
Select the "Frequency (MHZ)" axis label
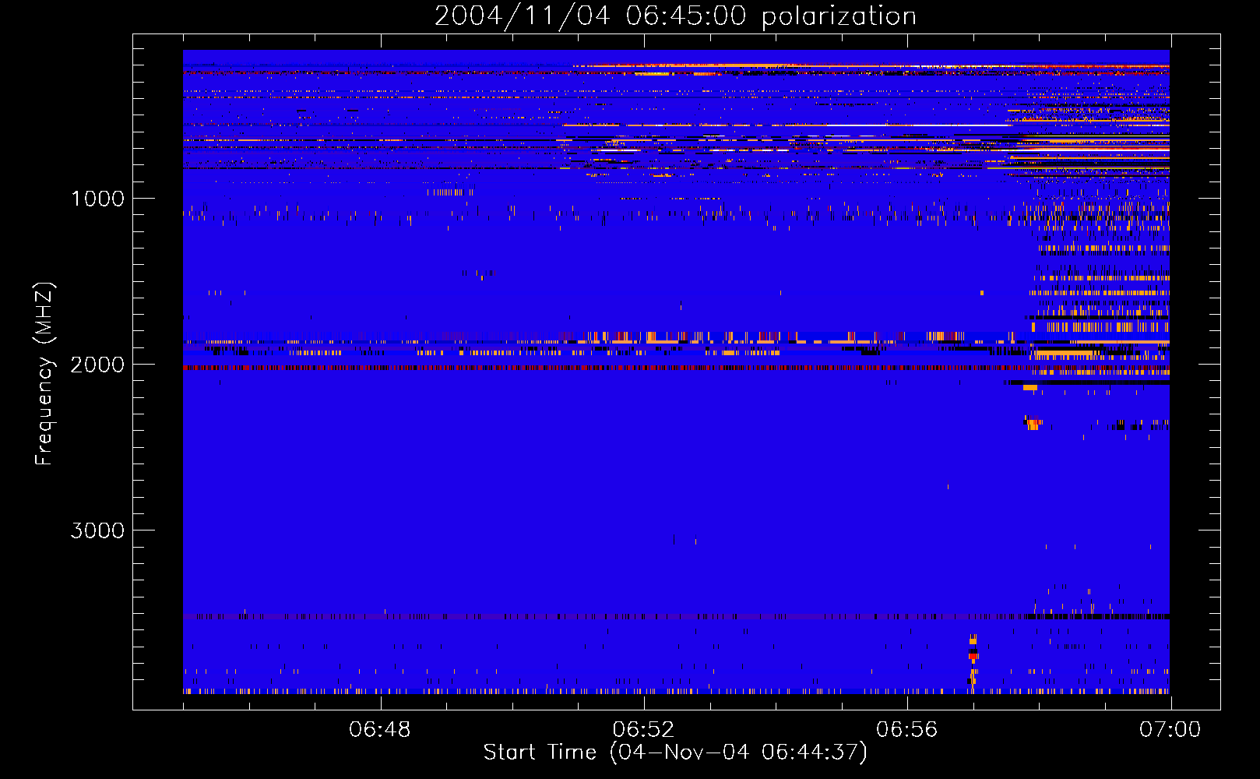[44, 374]
